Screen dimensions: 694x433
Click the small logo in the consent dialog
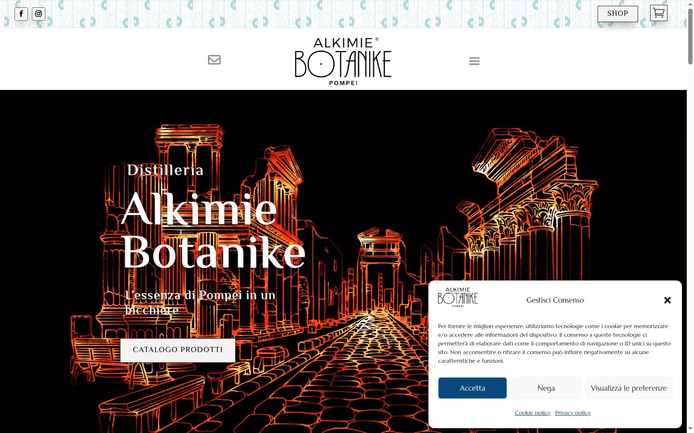pyautogui.click(x=458, y=297)
